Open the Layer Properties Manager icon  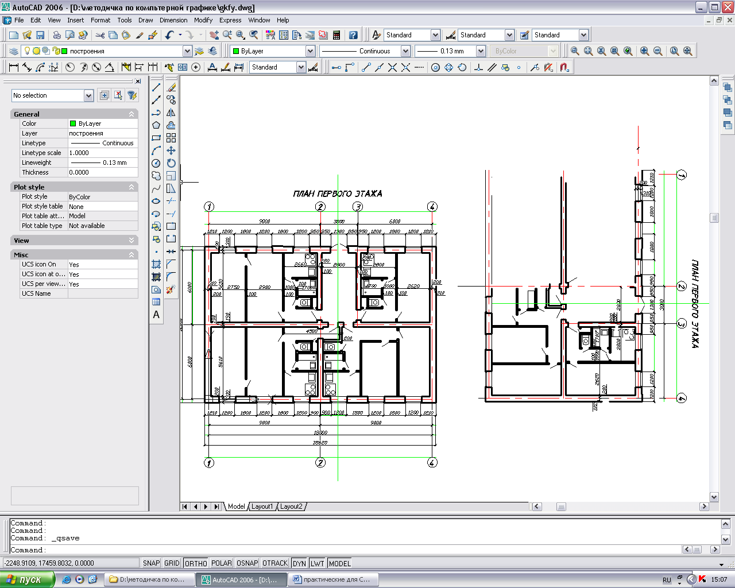click(x=14, y=51)
